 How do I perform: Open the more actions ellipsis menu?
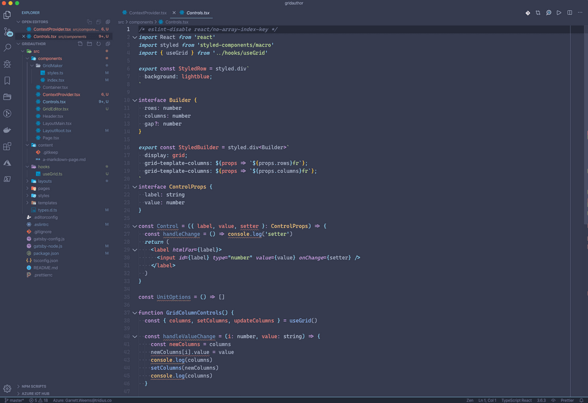[x=581, y=12]
